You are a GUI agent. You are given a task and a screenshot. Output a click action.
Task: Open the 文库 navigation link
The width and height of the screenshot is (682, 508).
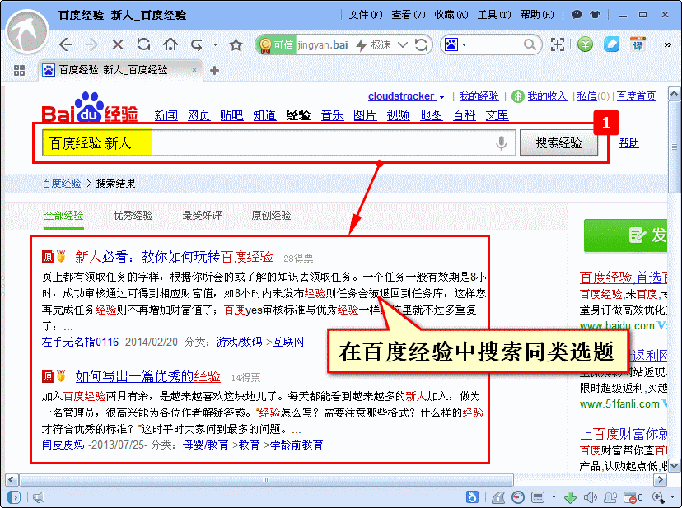(497, 115)
